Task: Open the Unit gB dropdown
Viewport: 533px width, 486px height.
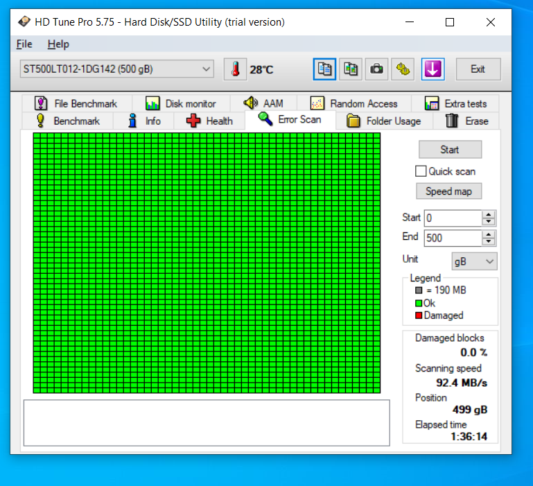Action: tap(475, 261)
